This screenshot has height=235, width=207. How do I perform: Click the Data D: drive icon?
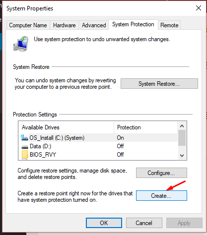25,147
